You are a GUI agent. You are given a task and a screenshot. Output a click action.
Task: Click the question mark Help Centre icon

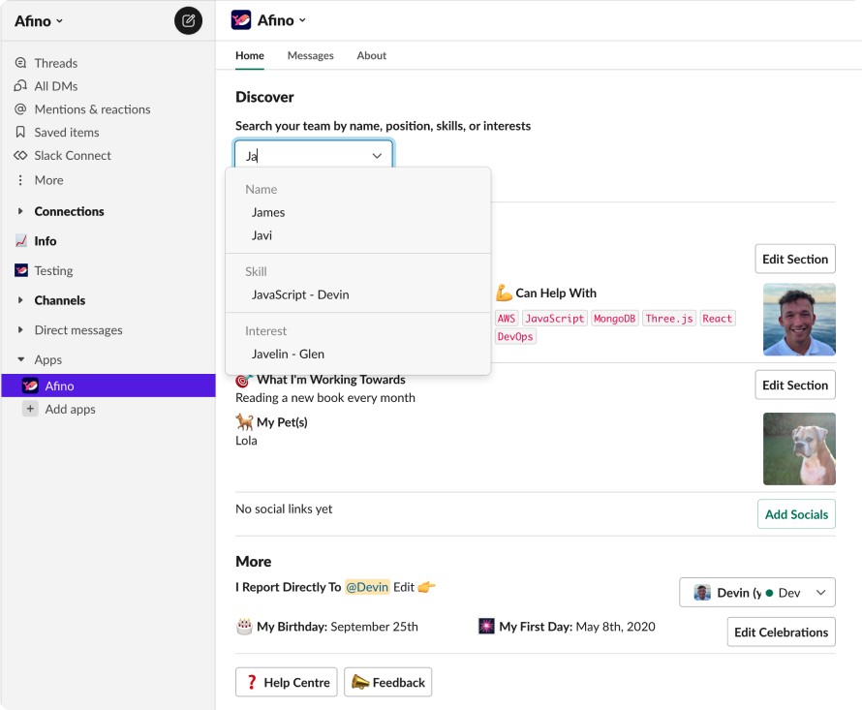[x=252, y=683]
